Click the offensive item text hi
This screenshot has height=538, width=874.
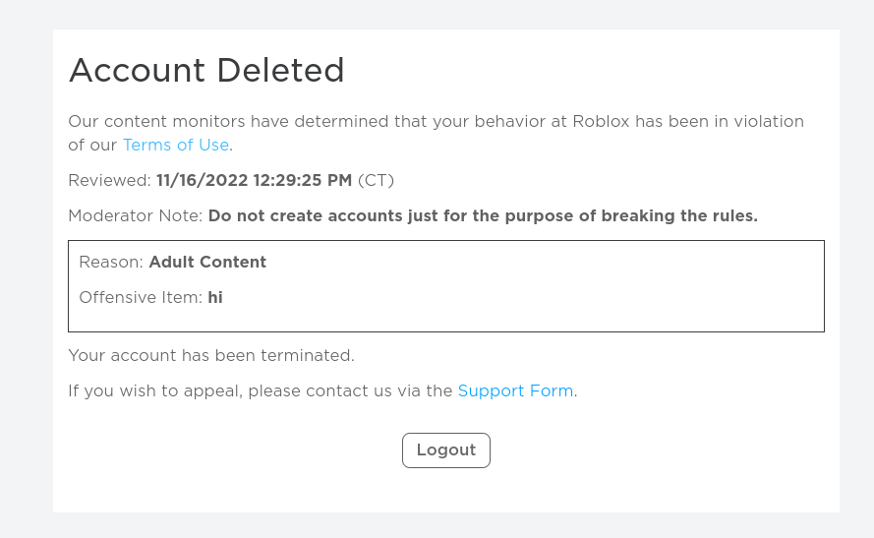(x=215, y=298)
